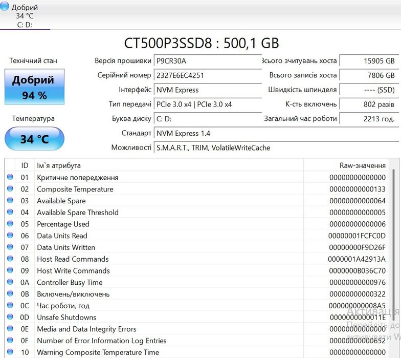Click raw value 00000000000976
The height and width of the screenshot is (358, 401).
pos(358,283)
